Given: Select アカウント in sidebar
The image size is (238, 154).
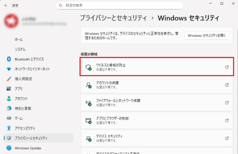Looking at the screenshot, I should [38, 98].
